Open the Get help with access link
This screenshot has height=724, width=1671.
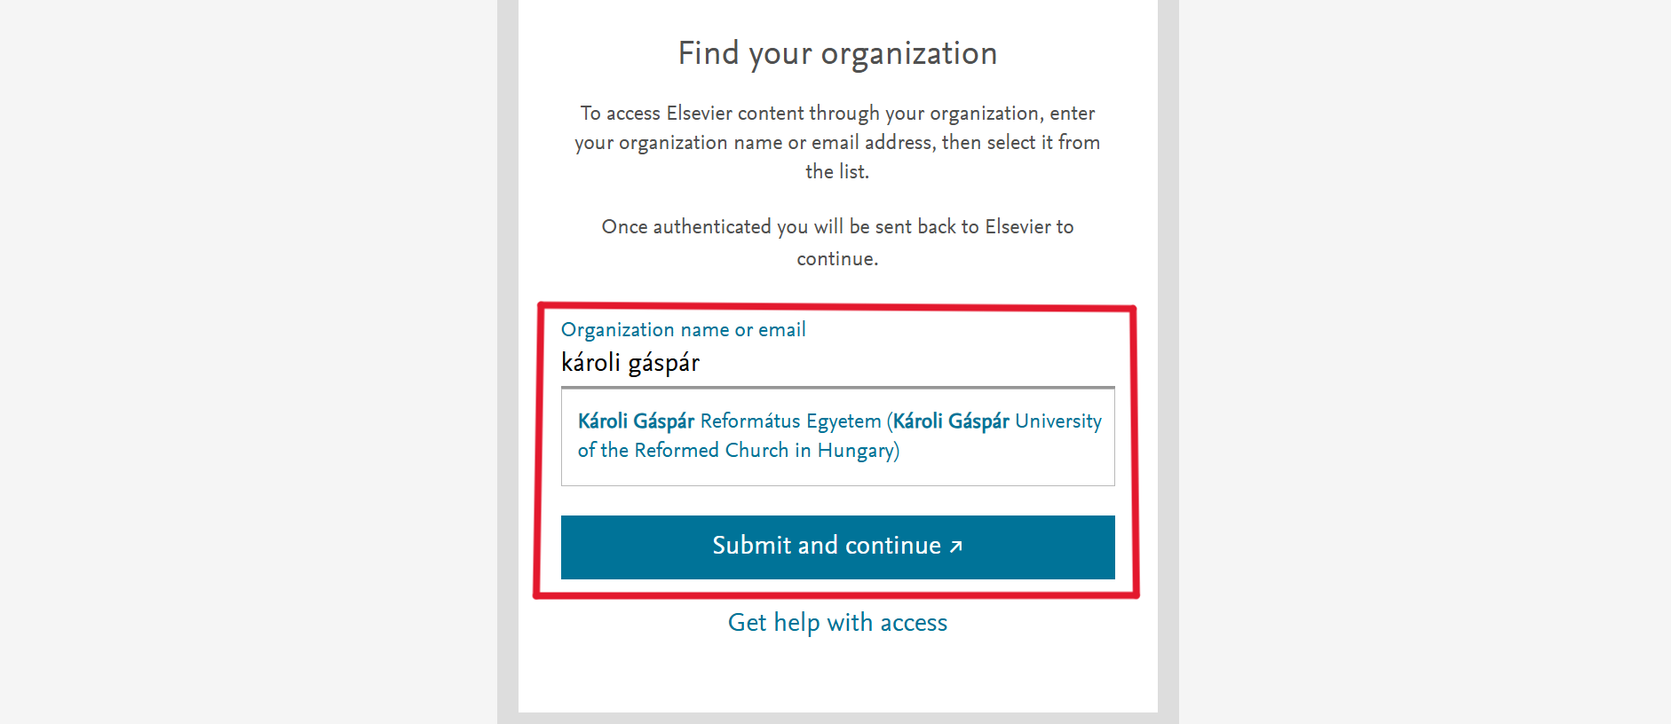pos(837,623)
